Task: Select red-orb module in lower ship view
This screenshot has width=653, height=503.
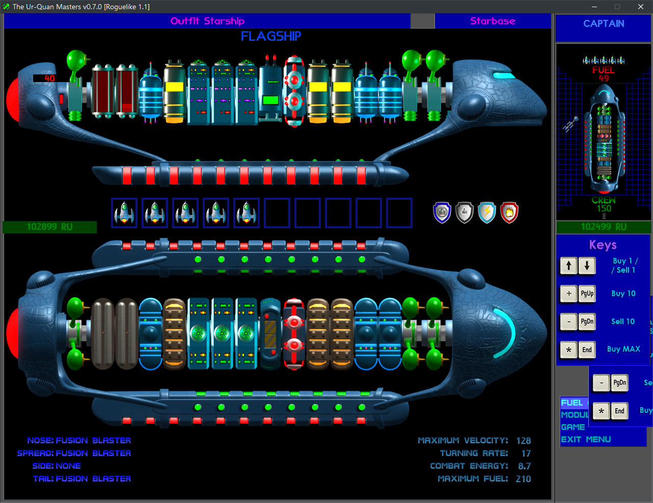Action: pyautogui.click(x=294, y=334)
